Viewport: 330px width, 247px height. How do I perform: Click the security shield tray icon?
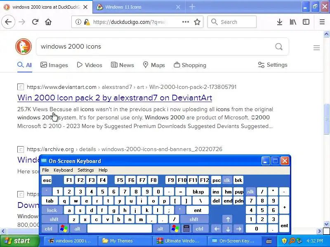coord(284,241)
